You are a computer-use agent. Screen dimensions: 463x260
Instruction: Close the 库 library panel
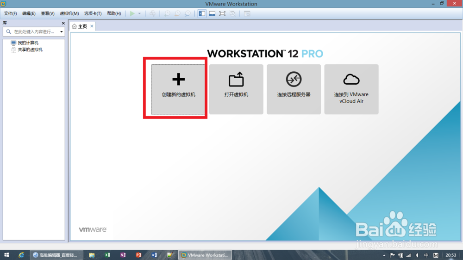coord(63,23)
